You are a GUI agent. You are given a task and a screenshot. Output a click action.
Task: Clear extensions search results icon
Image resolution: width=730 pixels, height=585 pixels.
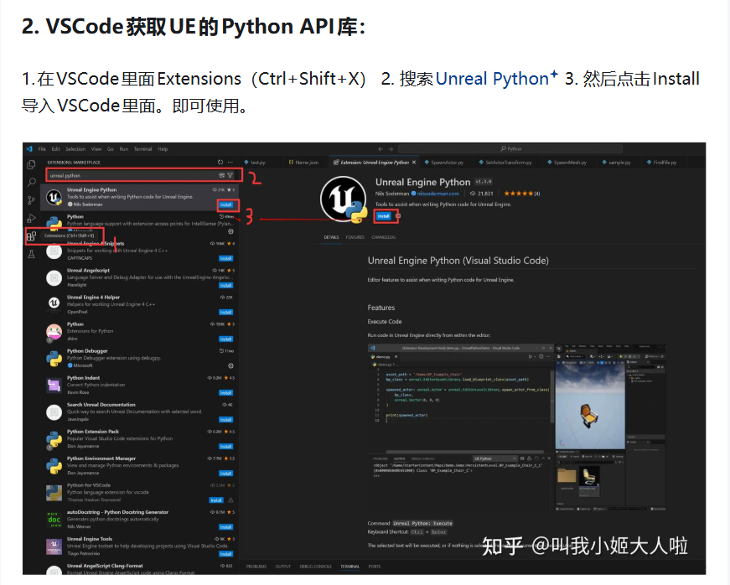[222, 175]
